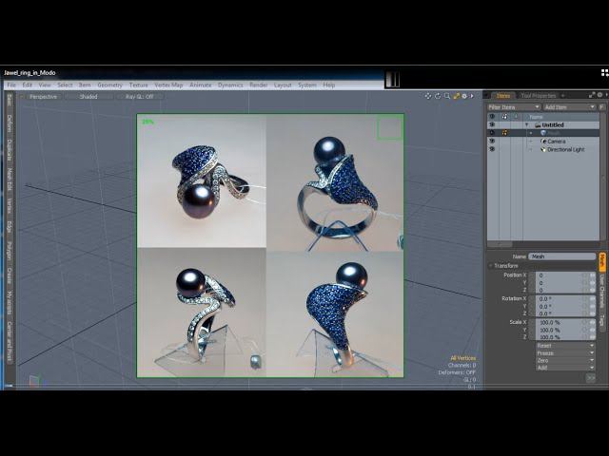Open the Render menu

pos(259,85)
